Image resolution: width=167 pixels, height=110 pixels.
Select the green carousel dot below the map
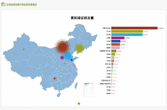pyautogui.click(x=79, y=104)
